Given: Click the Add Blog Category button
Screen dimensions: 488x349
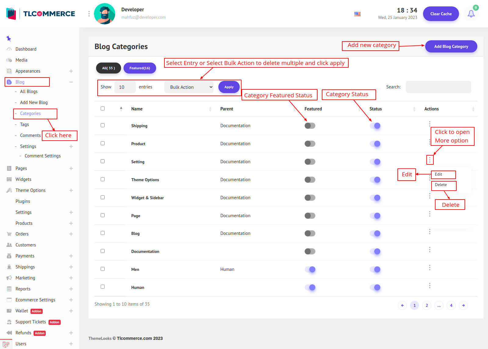Looking at the screenshot, I should [451, 46].
